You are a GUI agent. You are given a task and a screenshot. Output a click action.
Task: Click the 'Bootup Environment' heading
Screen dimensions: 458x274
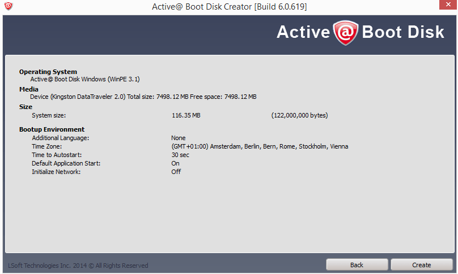tap(52, 129)
